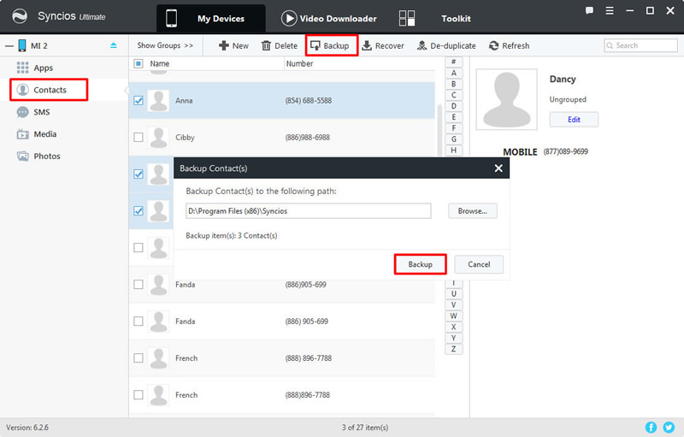The width and height of the screenshot is (684, 437).
Task: Jump to letter H in index
Action: pos(454,150)
